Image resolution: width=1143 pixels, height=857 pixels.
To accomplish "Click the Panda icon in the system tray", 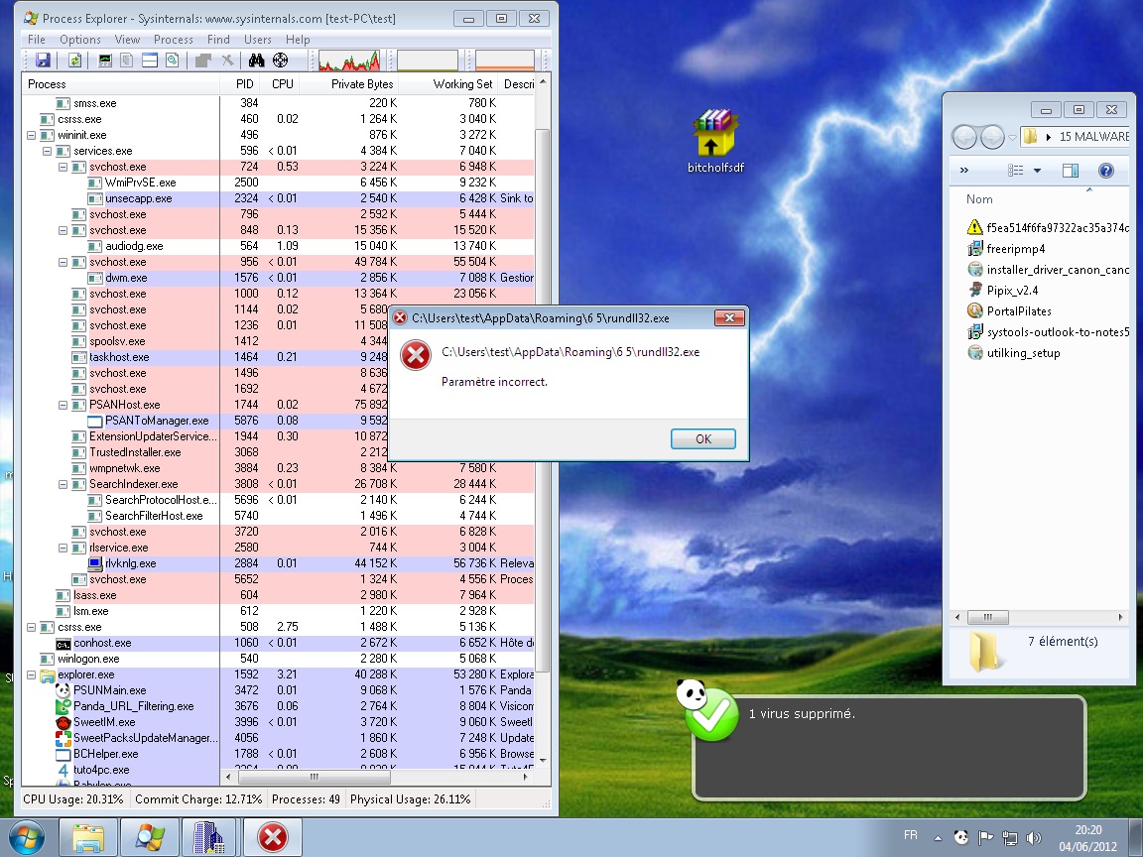I will (x=961, y=837).
